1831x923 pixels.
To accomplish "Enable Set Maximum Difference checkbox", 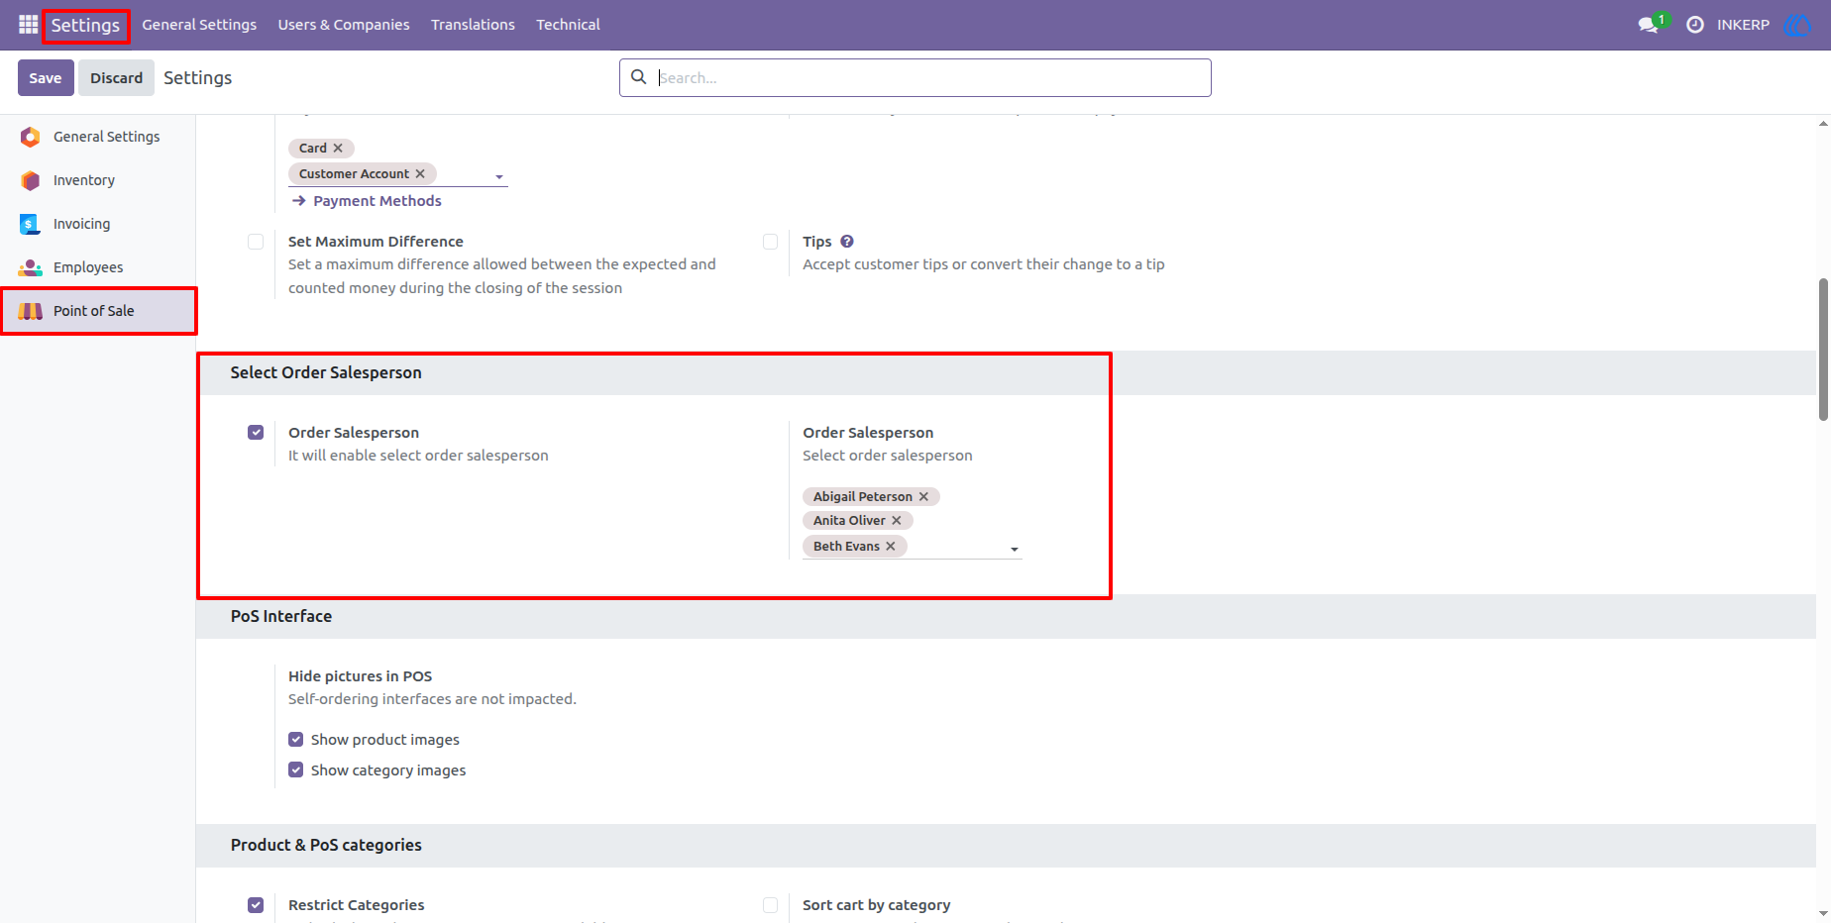I will 256,242.
